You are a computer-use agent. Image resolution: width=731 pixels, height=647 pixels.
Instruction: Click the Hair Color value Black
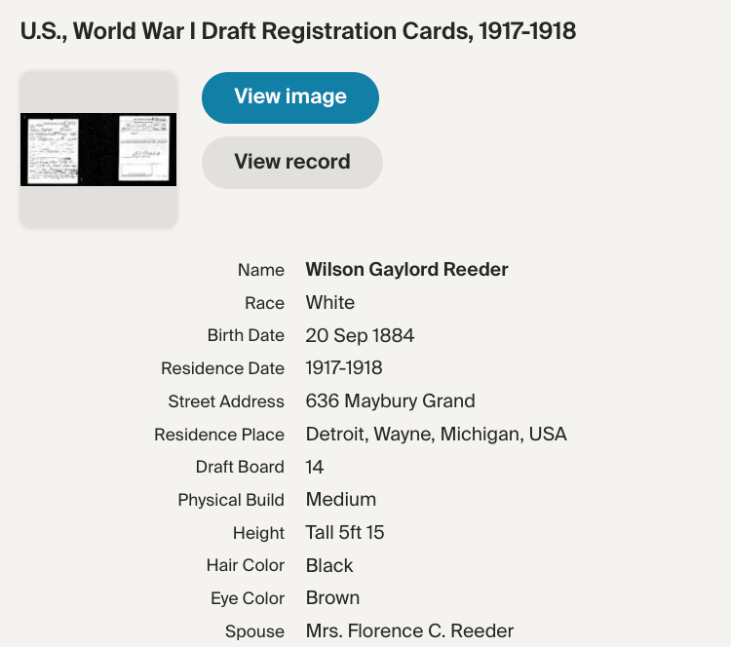click(x=329, y=565)
